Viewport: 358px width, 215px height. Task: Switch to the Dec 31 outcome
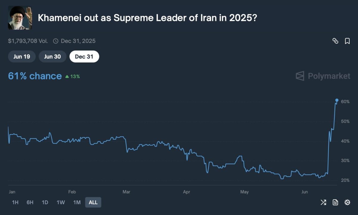tap(84, 56)
